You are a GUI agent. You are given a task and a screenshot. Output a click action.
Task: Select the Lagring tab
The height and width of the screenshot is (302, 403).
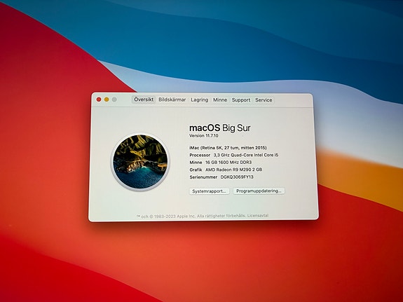[200, 99]
